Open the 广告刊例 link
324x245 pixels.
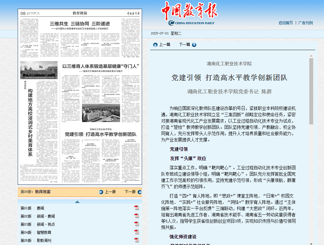click(305, 23)
